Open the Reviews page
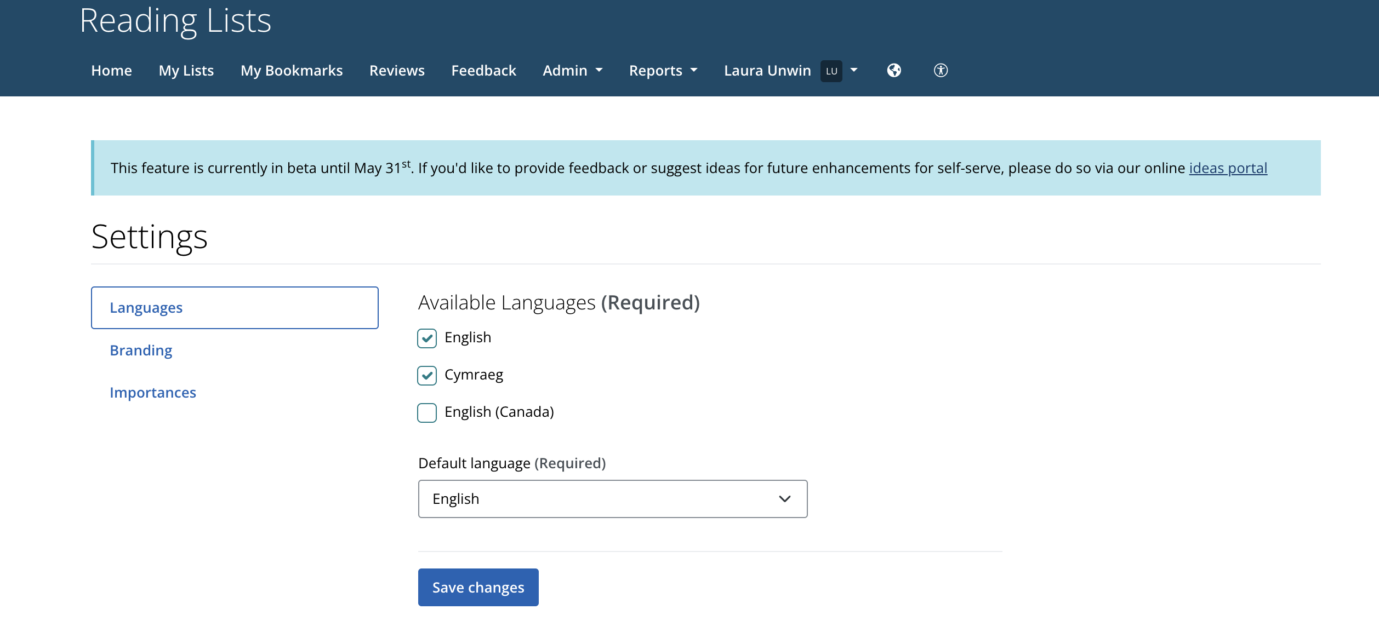 (397, 70)
